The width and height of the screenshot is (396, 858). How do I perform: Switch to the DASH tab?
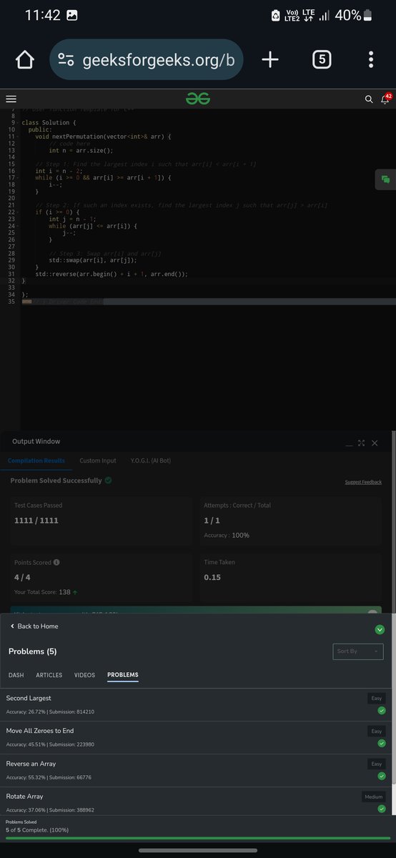pos(16,675)
